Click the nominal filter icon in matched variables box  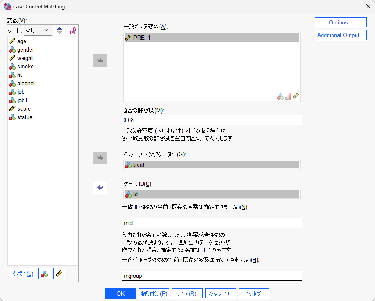tap(280, 96)
